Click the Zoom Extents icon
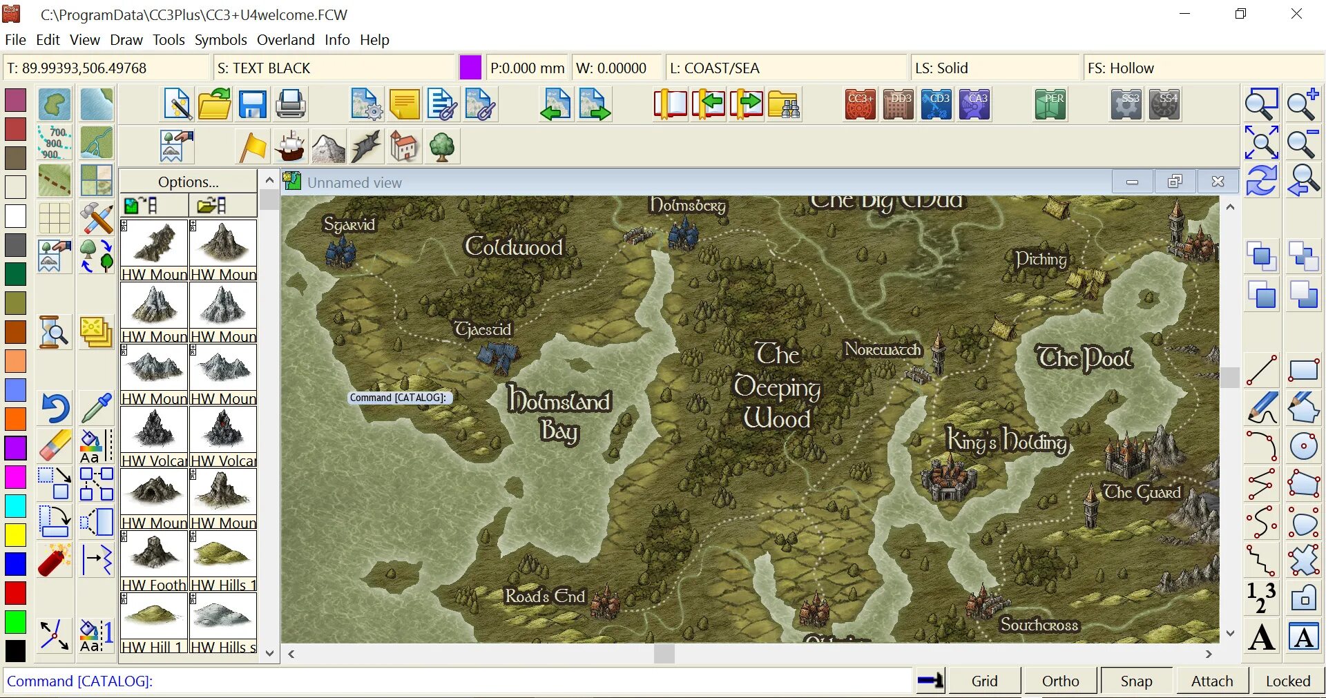This screenshot has height=698, width=1326. (x=1262, y=142)
